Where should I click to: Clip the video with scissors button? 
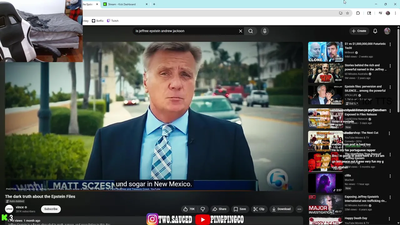point(259,209)
